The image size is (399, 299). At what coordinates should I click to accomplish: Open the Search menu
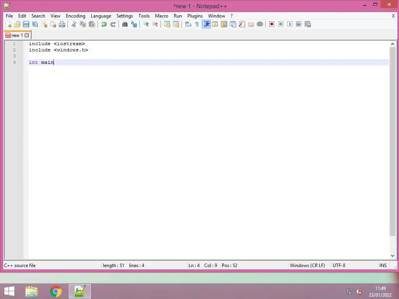[38, 16]
